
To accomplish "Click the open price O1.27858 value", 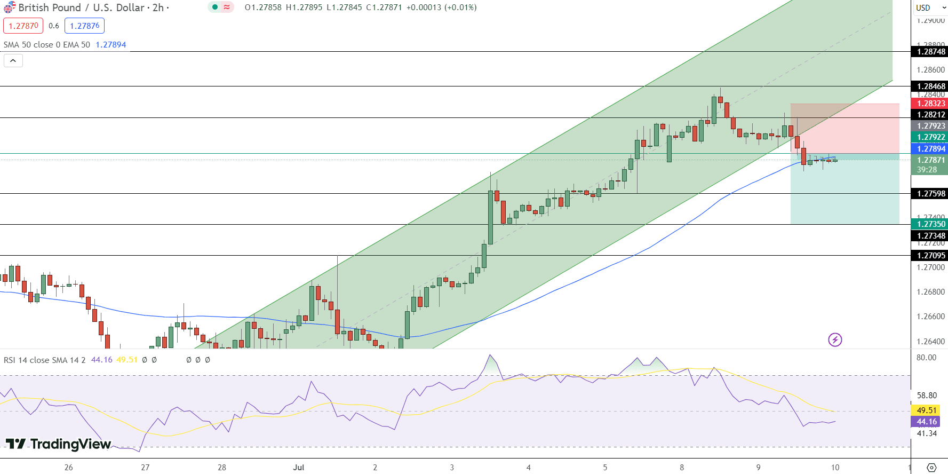I will [x=263, y=7].
